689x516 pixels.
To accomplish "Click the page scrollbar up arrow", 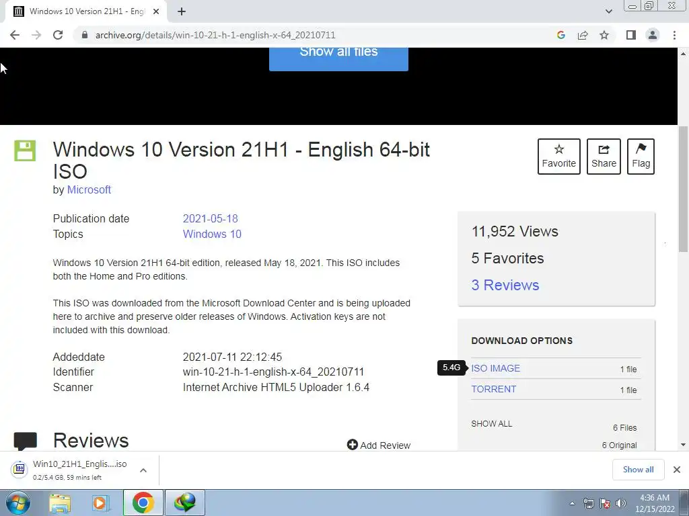I will 684,54.
